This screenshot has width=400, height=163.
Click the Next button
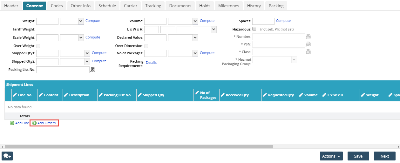pos(385,156)
